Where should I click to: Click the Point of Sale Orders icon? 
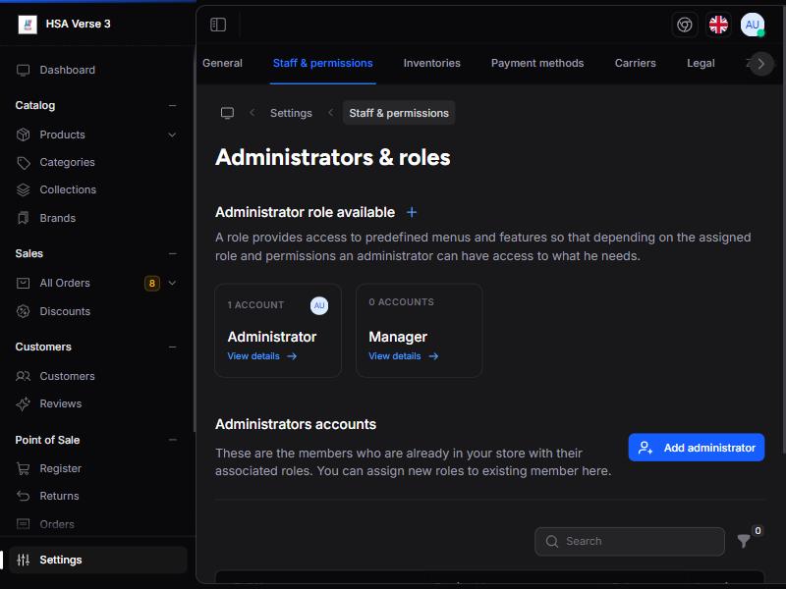(23, 524)
